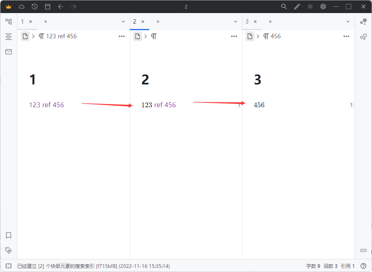Open the search magnifier icon
Viewport: 372px width, 272px height.
click(x=284, y=7)
